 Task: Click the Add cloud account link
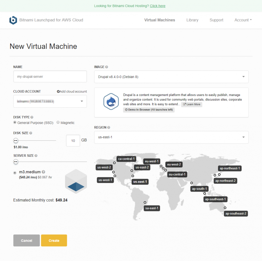[72, 92]
